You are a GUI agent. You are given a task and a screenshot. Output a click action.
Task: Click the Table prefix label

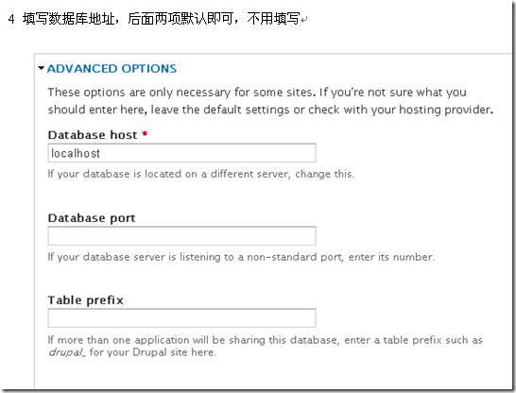(x=86, y=300)
